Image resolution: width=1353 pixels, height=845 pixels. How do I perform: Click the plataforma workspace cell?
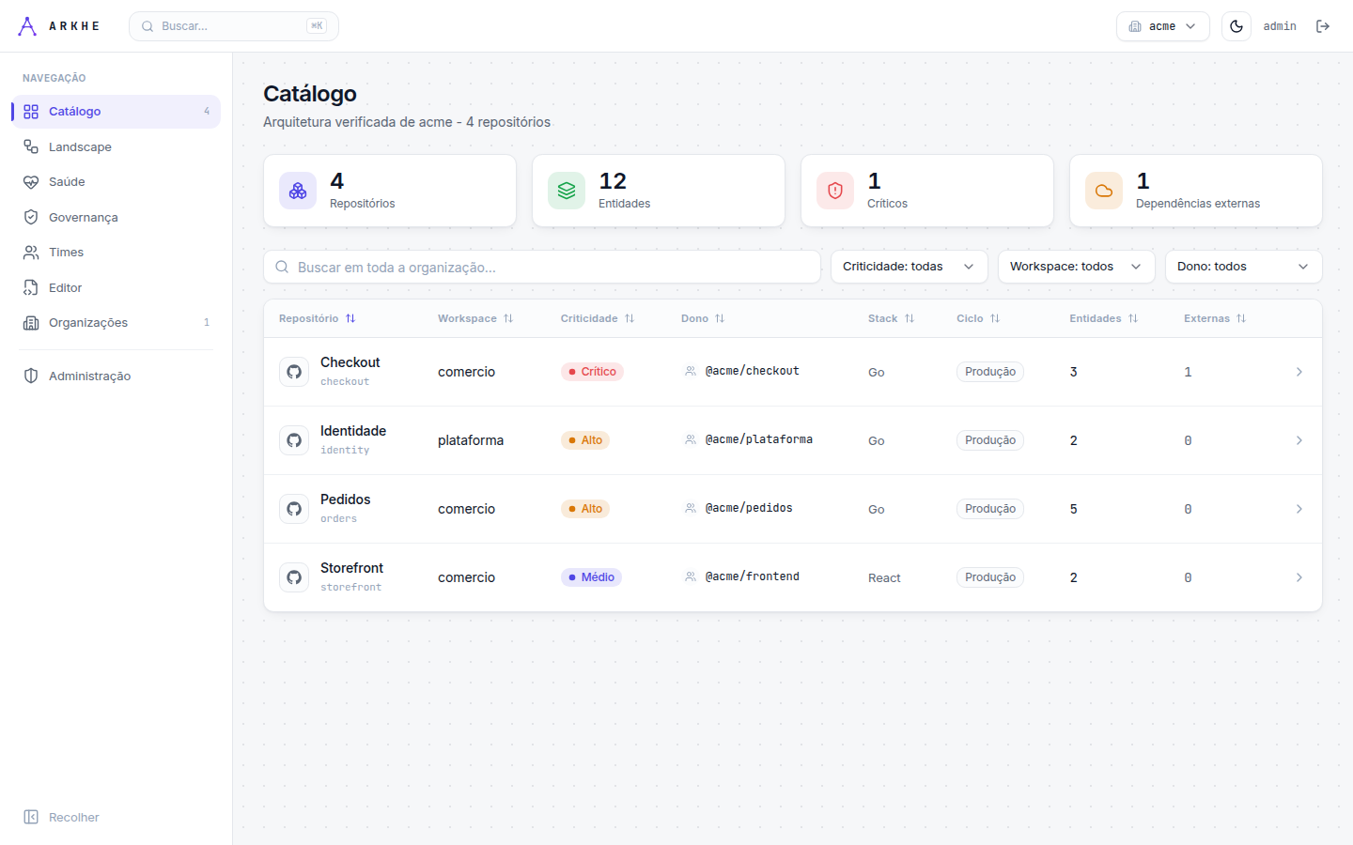(x=471, y=440)
